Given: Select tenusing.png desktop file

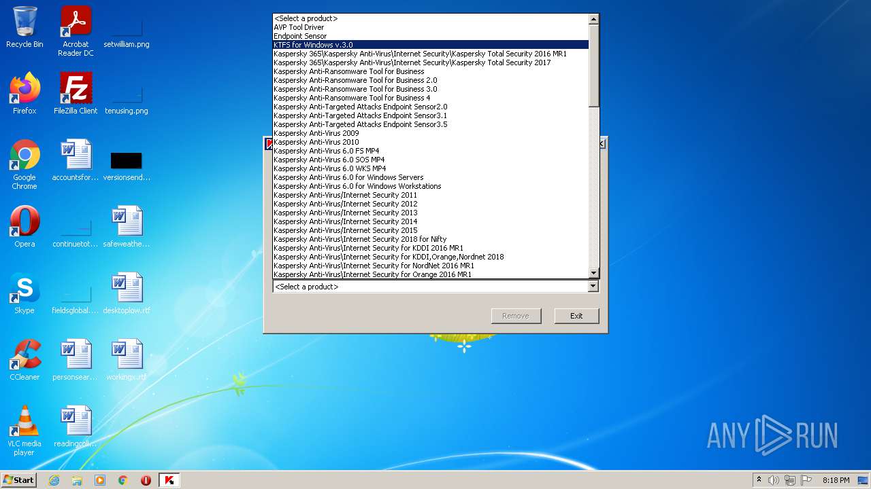Looking at the screenshot, I should click(x=127, y=98).
